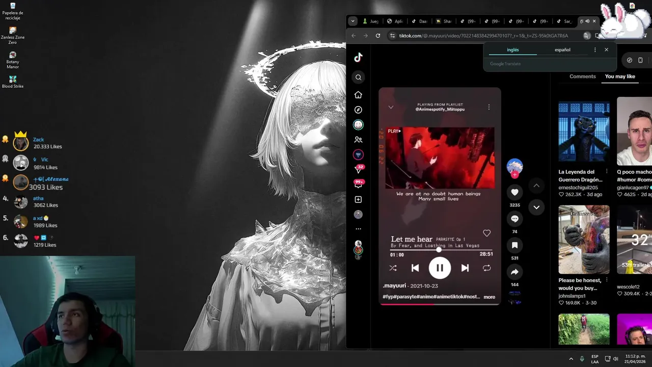The width and height of the screenshot is (652, 367).
Task: Open the Activity icon showing badge 32
Action: click(359, 169)
